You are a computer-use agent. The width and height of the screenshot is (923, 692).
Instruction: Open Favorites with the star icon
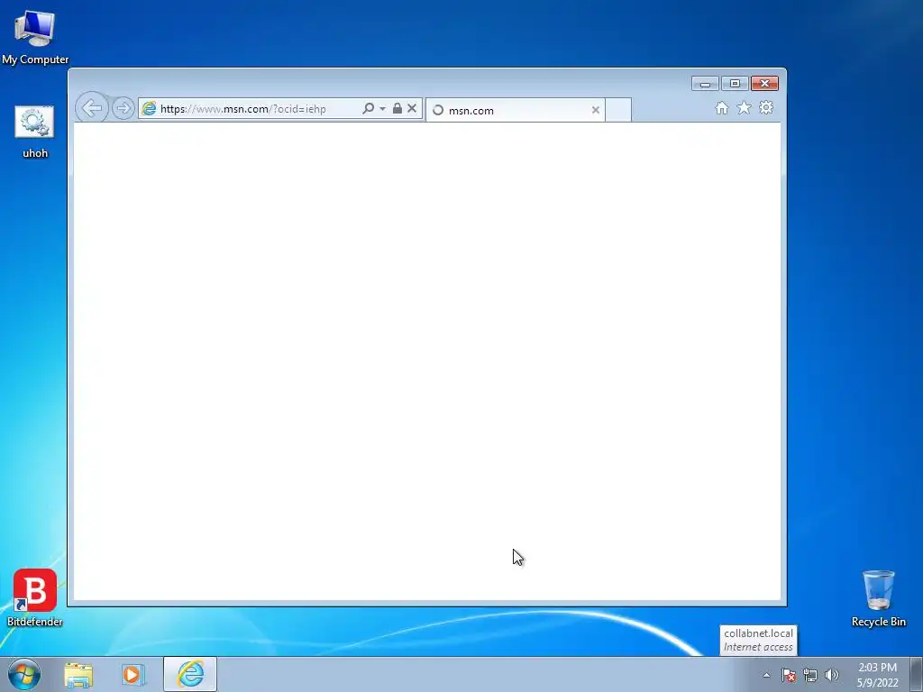(744, 108)
